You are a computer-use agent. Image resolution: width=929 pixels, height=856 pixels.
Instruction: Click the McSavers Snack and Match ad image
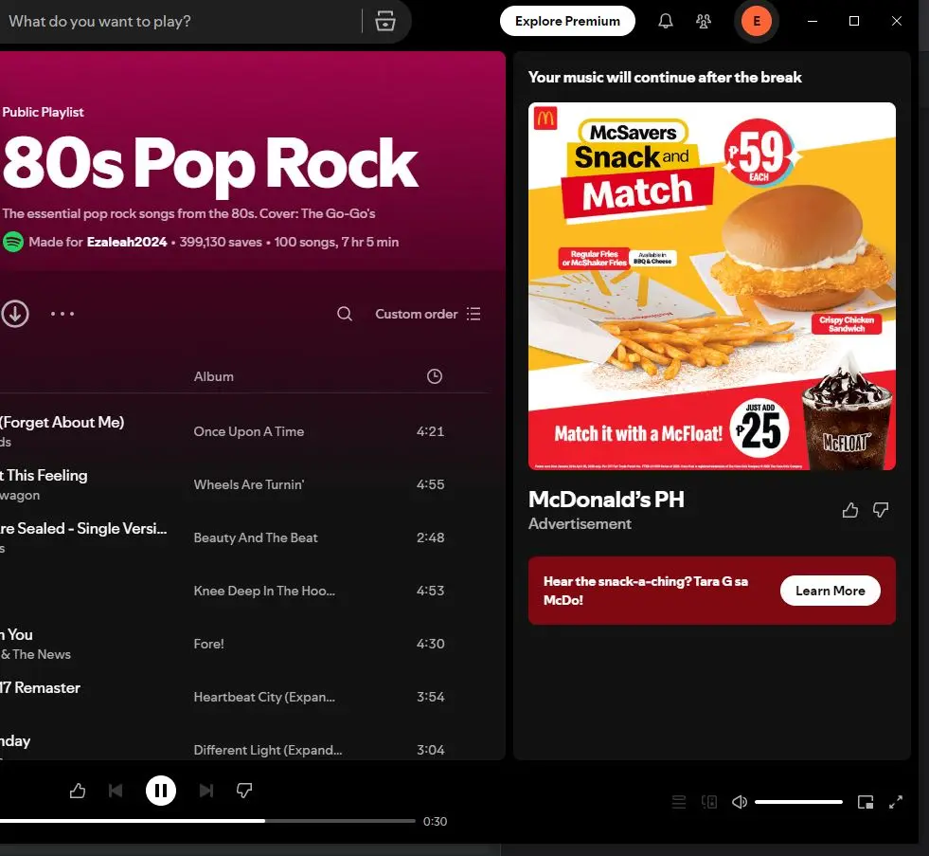pos(711,286)
